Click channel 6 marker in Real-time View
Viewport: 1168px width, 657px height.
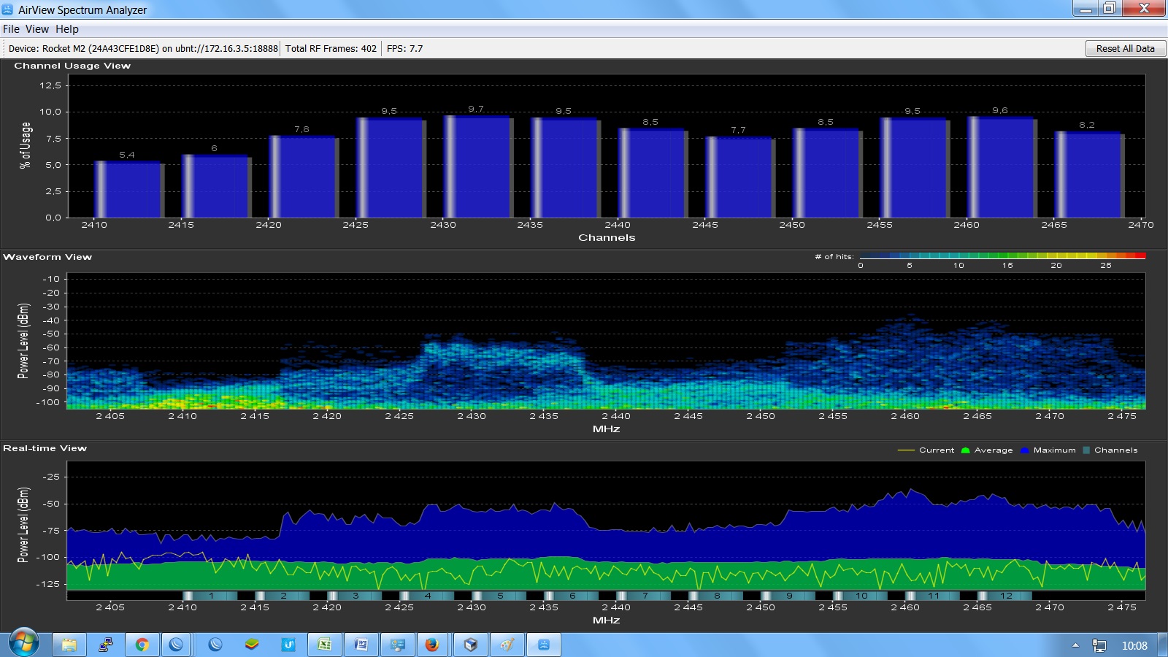click(x=572, y=596)
